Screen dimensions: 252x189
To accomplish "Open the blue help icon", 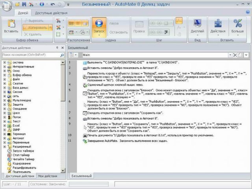I will tap(248, 12).
